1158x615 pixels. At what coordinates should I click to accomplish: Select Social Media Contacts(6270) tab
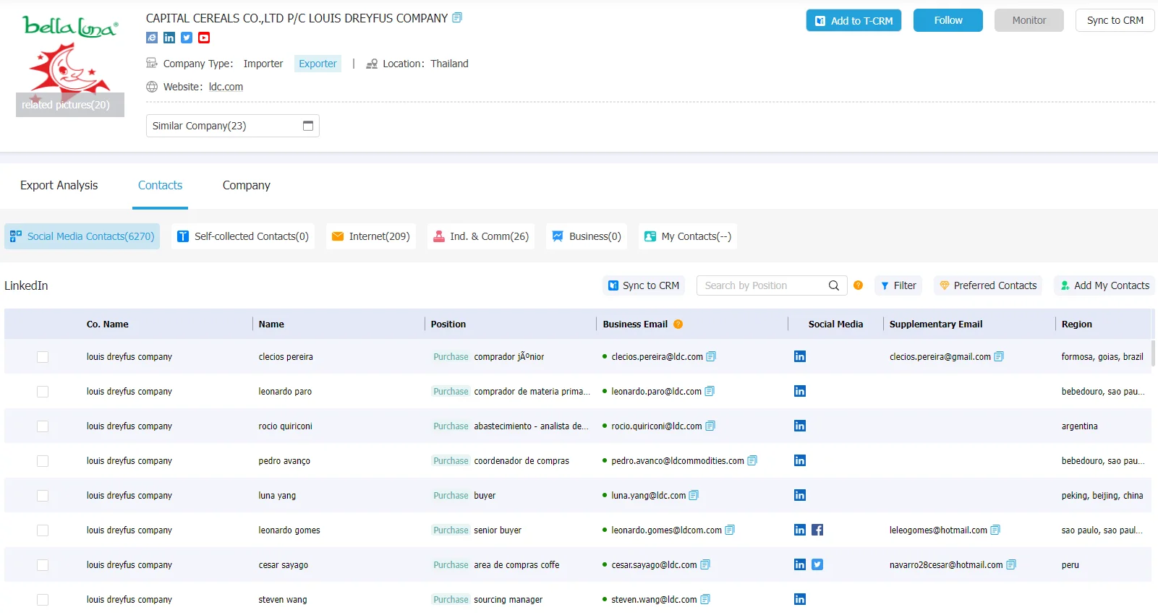tap(82, 236)
